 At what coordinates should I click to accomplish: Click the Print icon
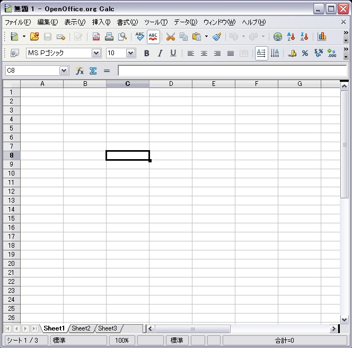[x=109, y=37]
